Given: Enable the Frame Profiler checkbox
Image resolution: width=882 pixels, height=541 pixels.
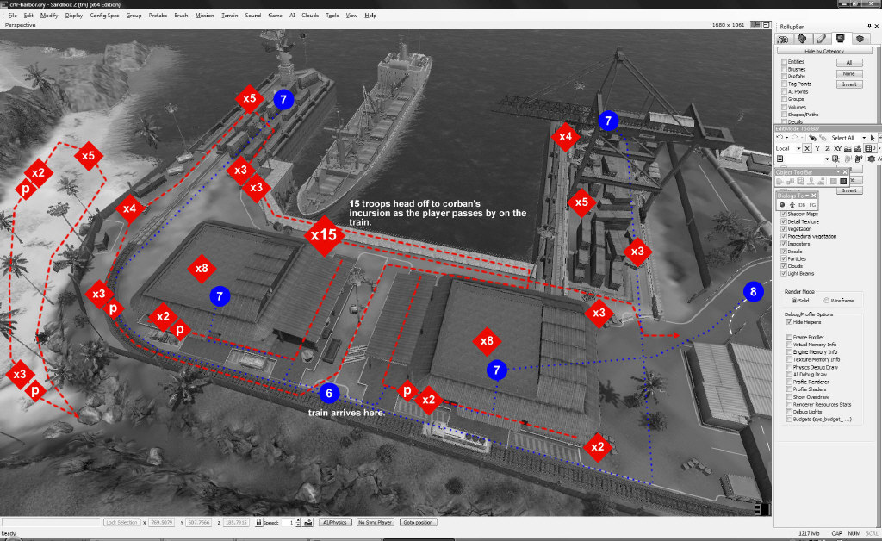Looking at the screenshot, I should tap(789, 338).
